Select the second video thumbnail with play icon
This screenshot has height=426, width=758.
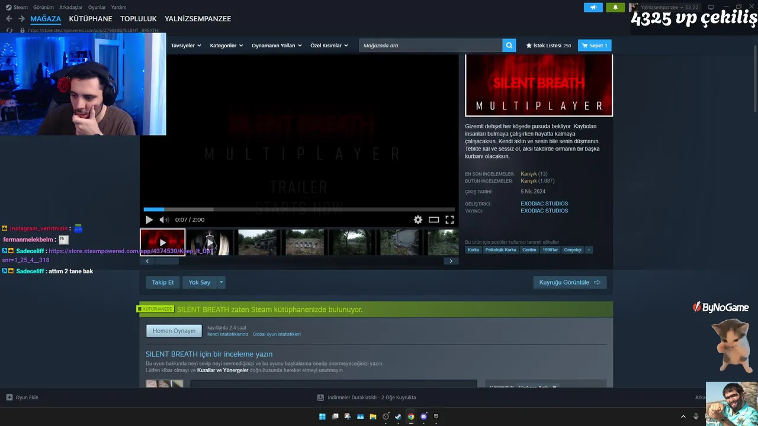(209, 242)
